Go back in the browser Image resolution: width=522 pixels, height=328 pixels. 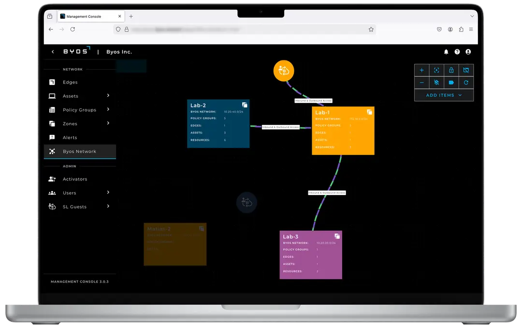pos(51,30)
